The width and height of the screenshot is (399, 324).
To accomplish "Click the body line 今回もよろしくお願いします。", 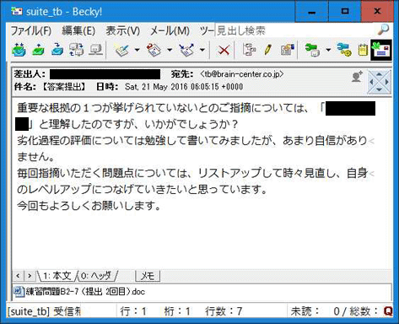I will tap(89, 206).
